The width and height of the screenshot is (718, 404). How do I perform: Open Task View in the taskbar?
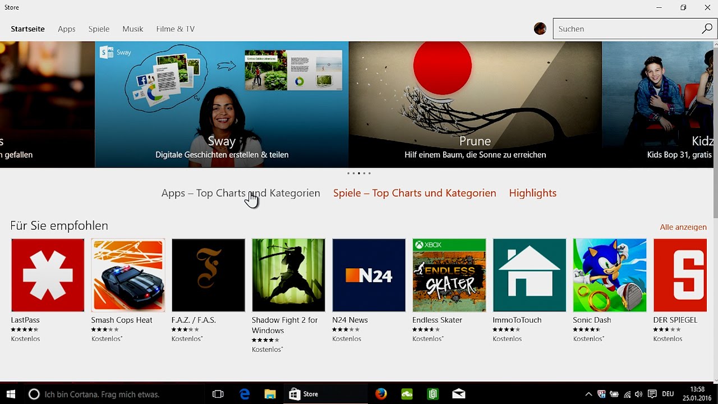[218, 394]
